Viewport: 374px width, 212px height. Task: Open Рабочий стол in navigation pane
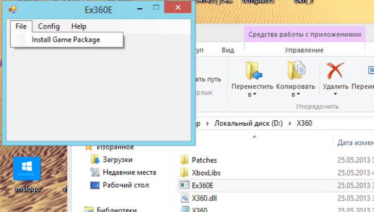pyautogui.click(x=126, y=185)
